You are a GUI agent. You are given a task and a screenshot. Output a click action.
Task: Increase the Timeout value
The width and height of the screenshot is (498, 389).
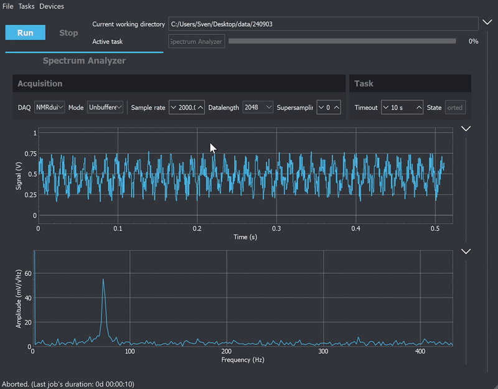pyautogui.click(x=418, y=108)
